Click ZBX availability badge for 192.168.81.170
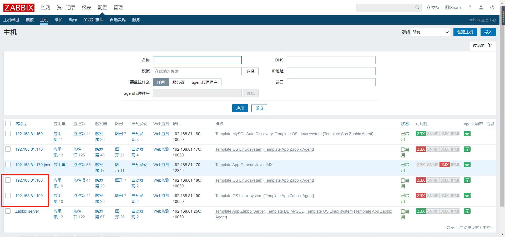Image resolution: width=505 pixels, height=237 pixels. [x=421, y=149]
